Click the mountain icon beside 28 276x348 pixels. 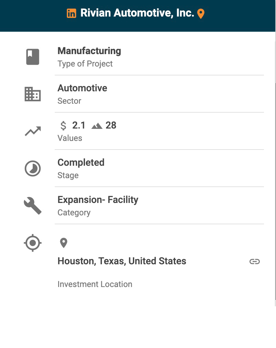point(97,126)
